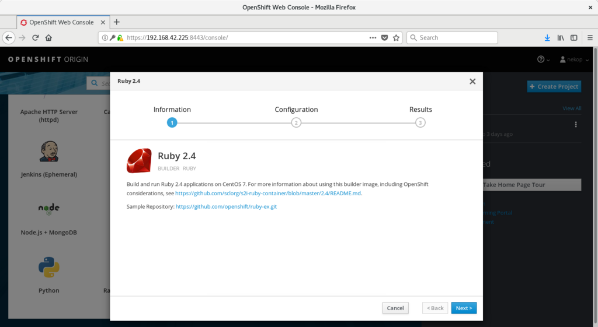Open the help question-mark dropdown
This screenshot has width=598, height=327.
pyautogui.click(x=543, y=59)
